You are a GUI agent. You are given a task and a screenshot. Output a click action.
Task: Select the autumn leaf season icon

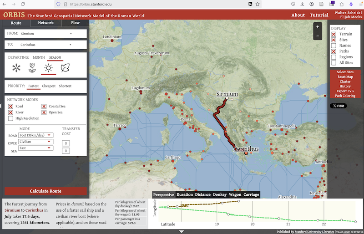point(65,68)
